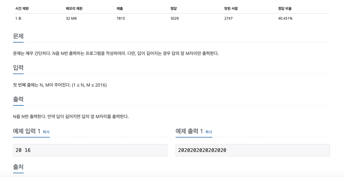Image resolution: width=344 pixels, height=177 pixels.
Task: Open the 출처 section heading
Action: point(18,167)
